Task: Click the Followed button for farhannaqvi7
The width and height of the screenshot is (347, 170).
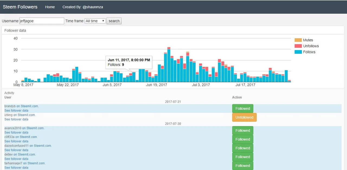Action: pos(243,166)
